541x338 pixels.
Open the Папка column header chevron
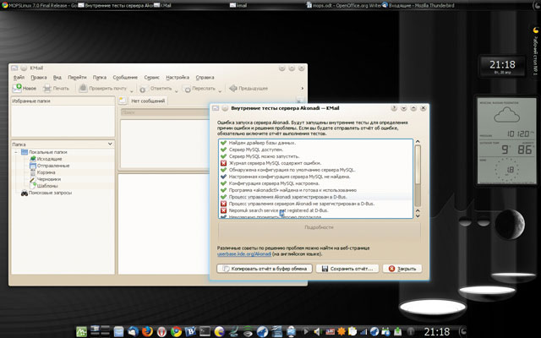[x=110, y=144]
